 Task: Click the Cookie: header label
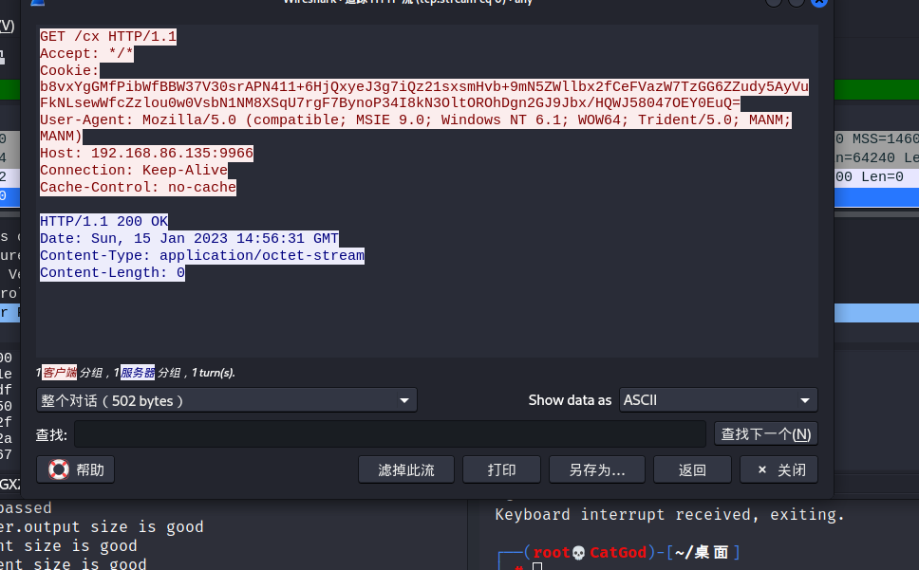69,70
